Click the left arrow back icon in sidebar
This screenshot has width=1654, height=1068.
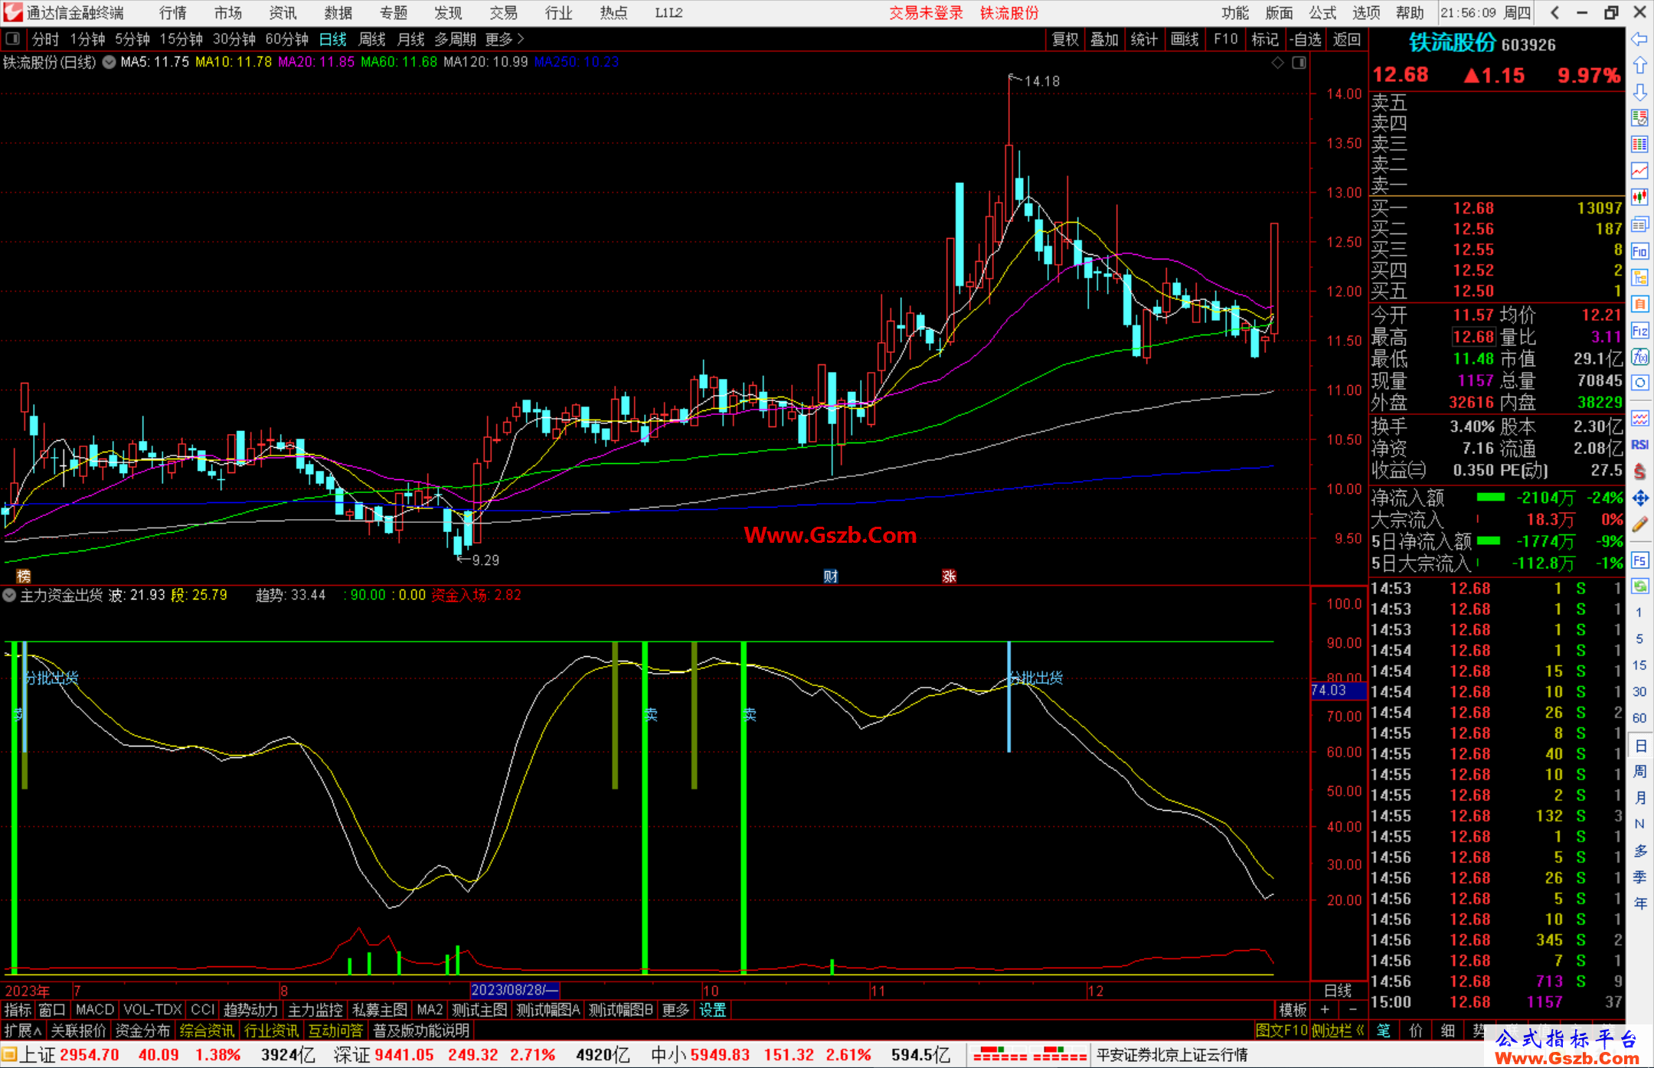click(x=1639, y=39)
